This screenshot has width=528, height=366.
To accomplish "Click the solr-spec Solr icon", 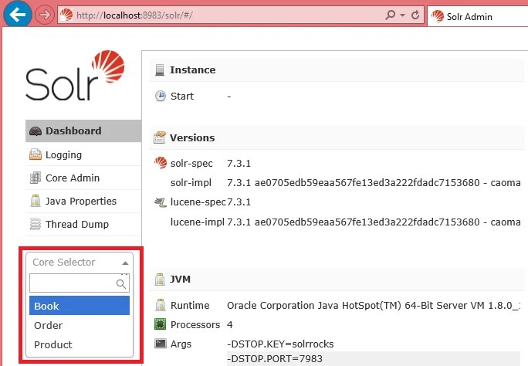I will point(161,163).
